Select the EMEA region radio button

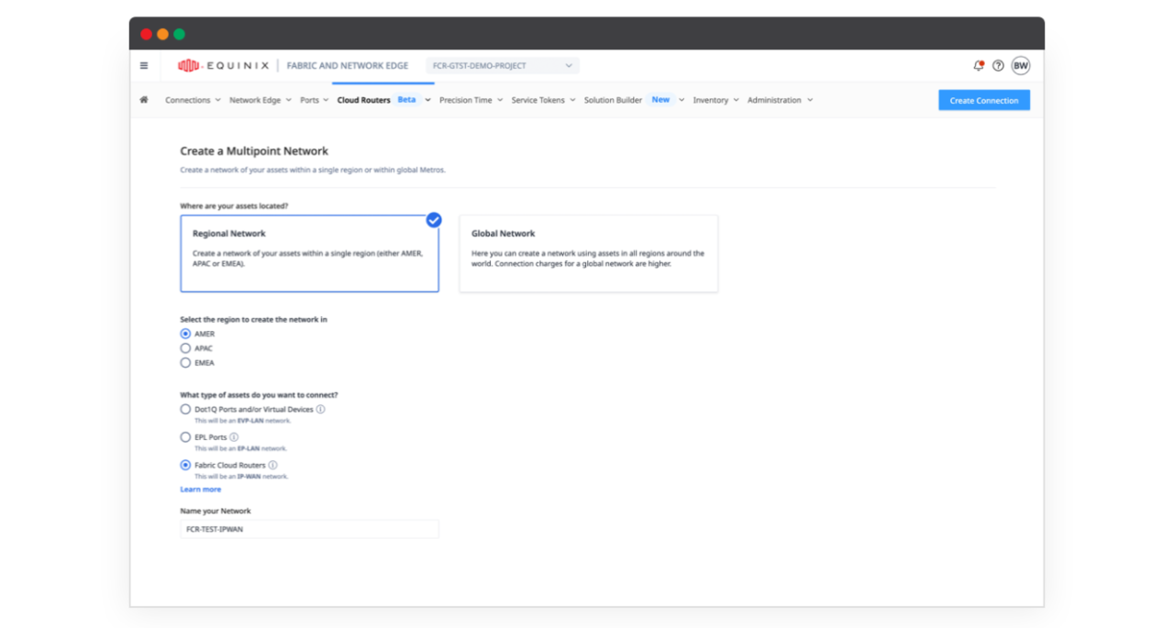[x=185, y=363]
